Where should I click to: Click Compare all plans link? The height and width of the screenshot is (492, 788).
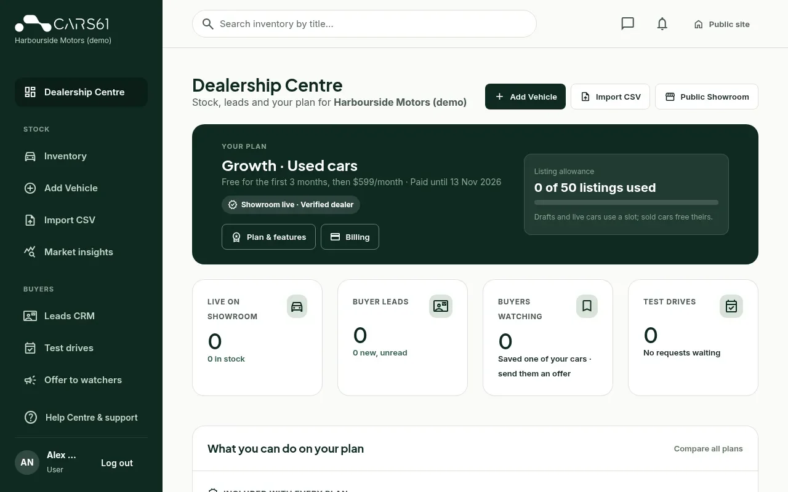pyautogui.click(x=708, y=449)
